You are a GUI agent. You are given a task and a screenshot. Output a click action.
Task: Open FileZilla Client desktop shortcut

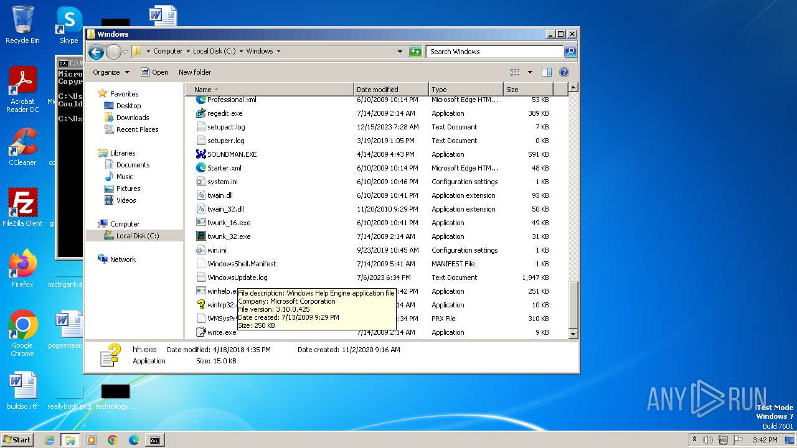click(22, 207)
